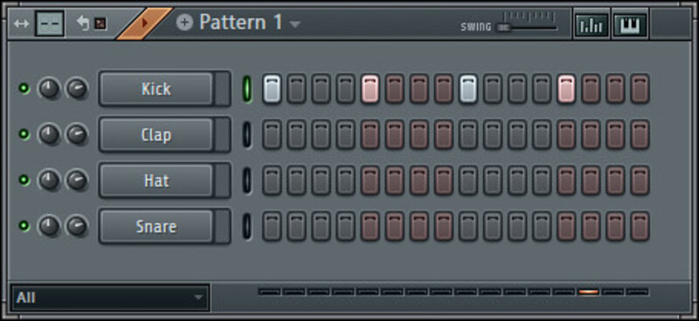
Task: Click the orange play arrow tab
Action: point(144,24)
